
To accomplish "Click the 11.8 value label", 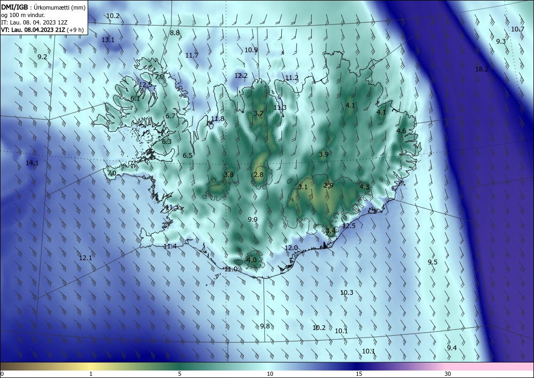I will click(218, 119).
